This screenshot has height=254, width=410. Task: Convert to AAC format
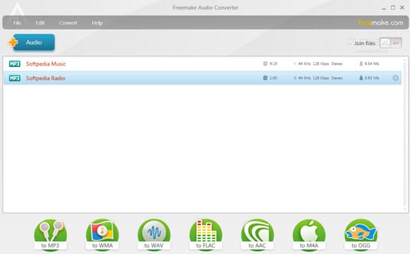(x=258, y=235)
